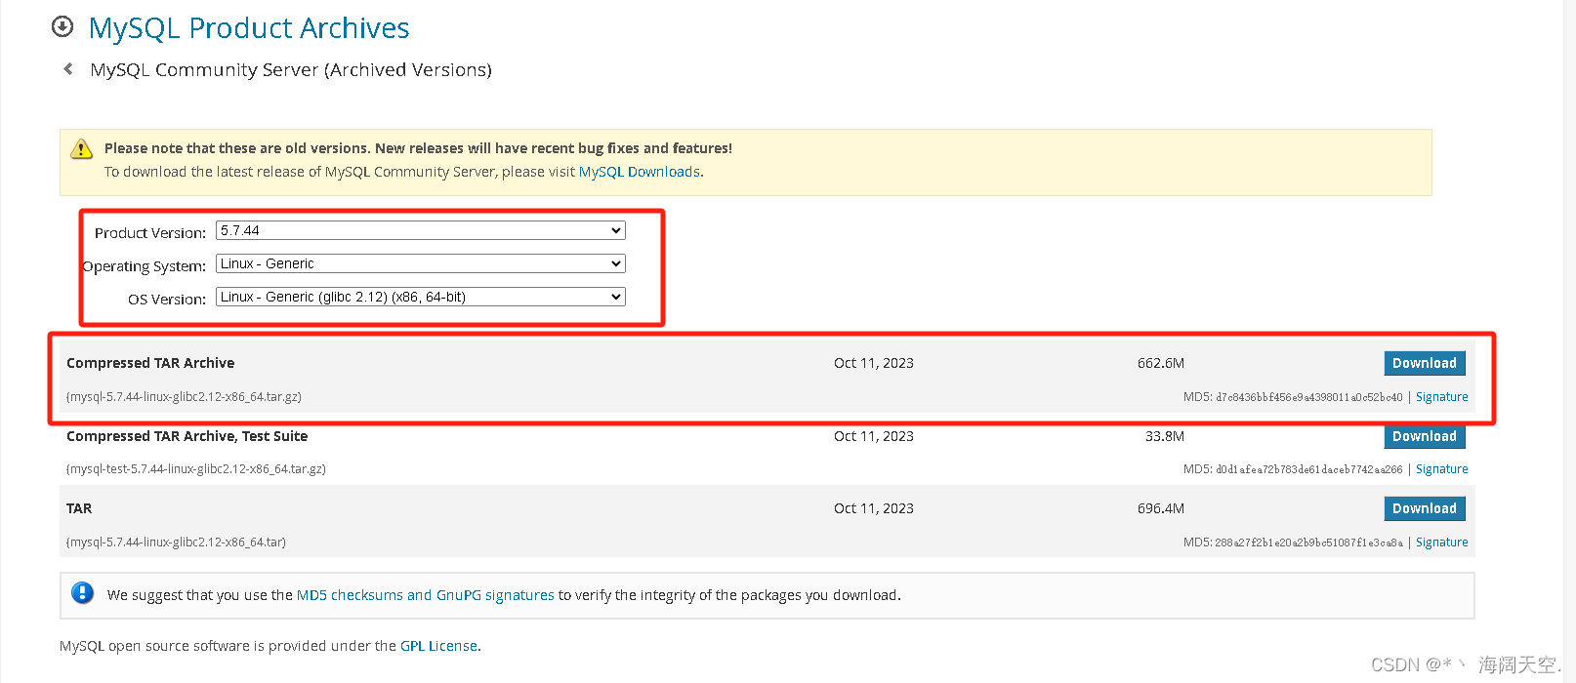Click MySQL Community Server (Archived Versions) title
1576x683 pixels.
tap(291, 70)
